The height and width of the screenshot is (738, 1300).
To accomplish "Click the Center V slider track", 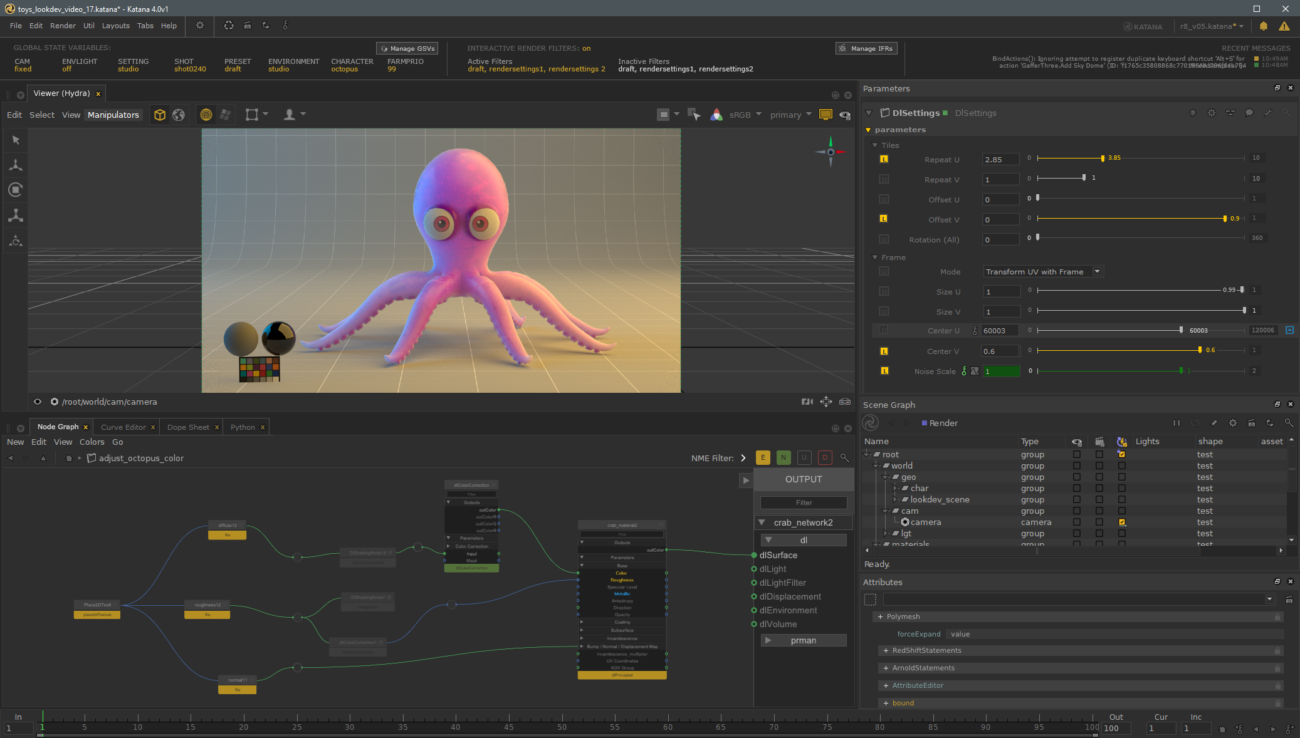I will click(x=1116, y=351).
